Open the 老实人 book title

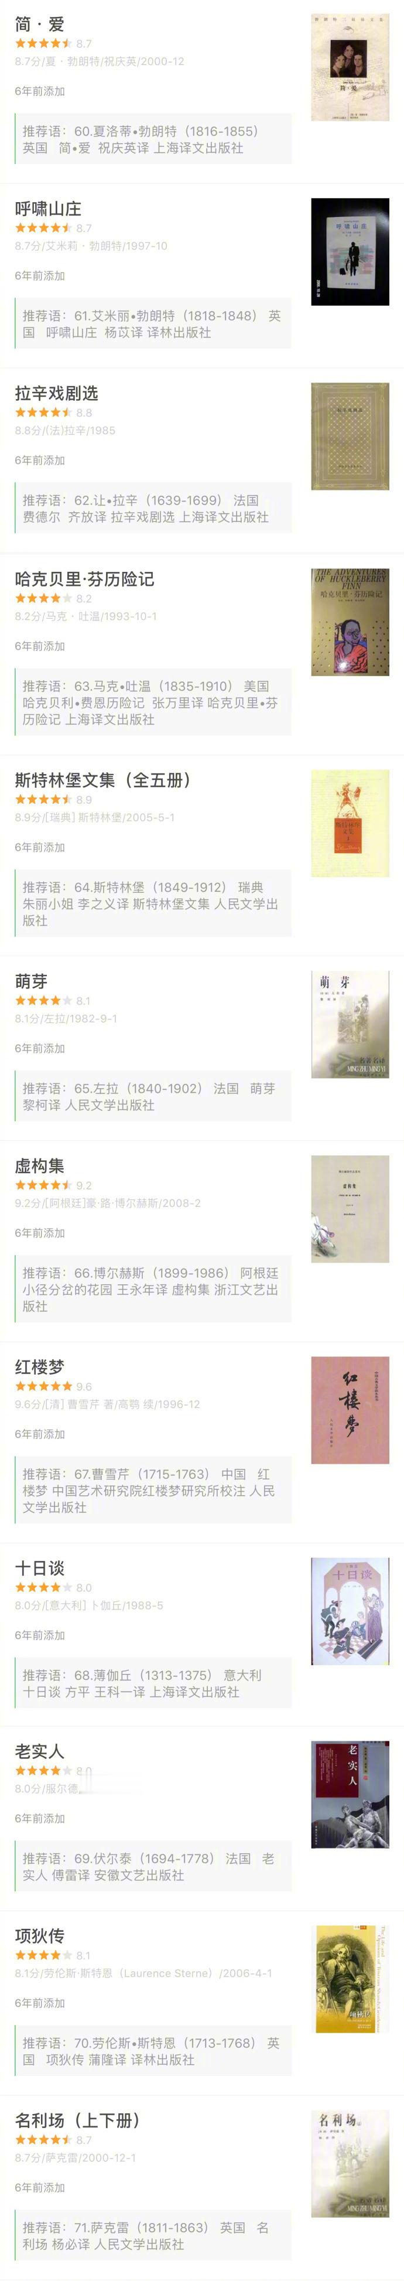[x=40, y=1751]
